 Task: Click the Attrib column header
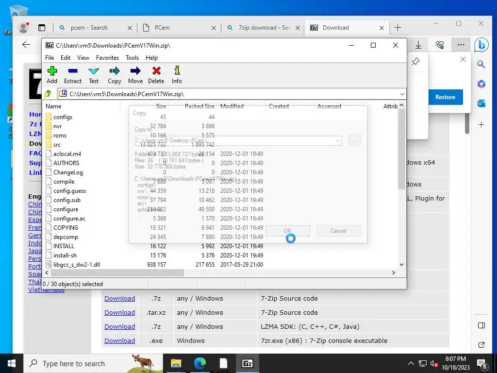tap(390, 106)
